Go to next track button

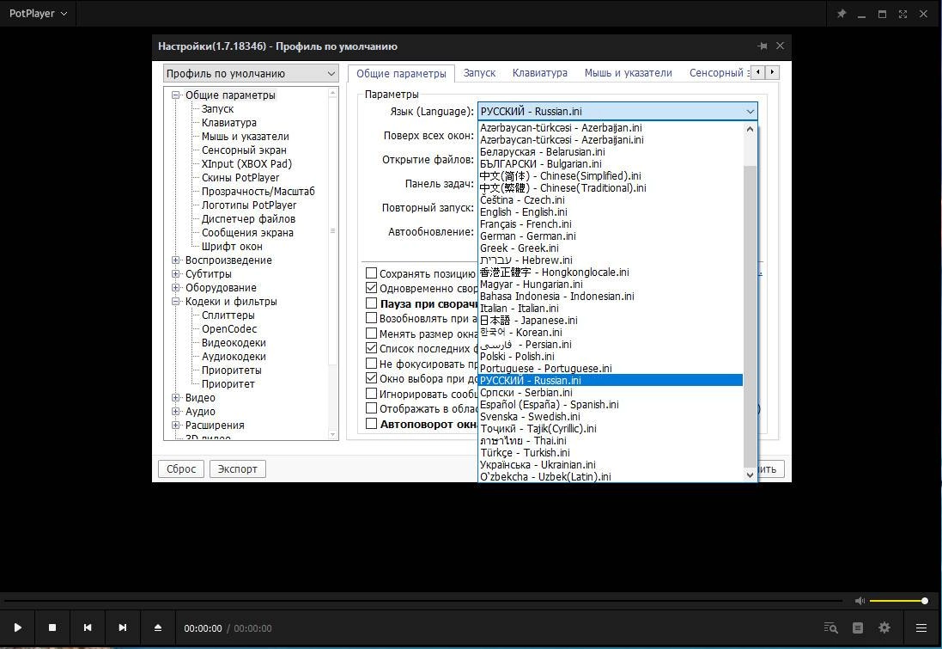pos(123,628)
